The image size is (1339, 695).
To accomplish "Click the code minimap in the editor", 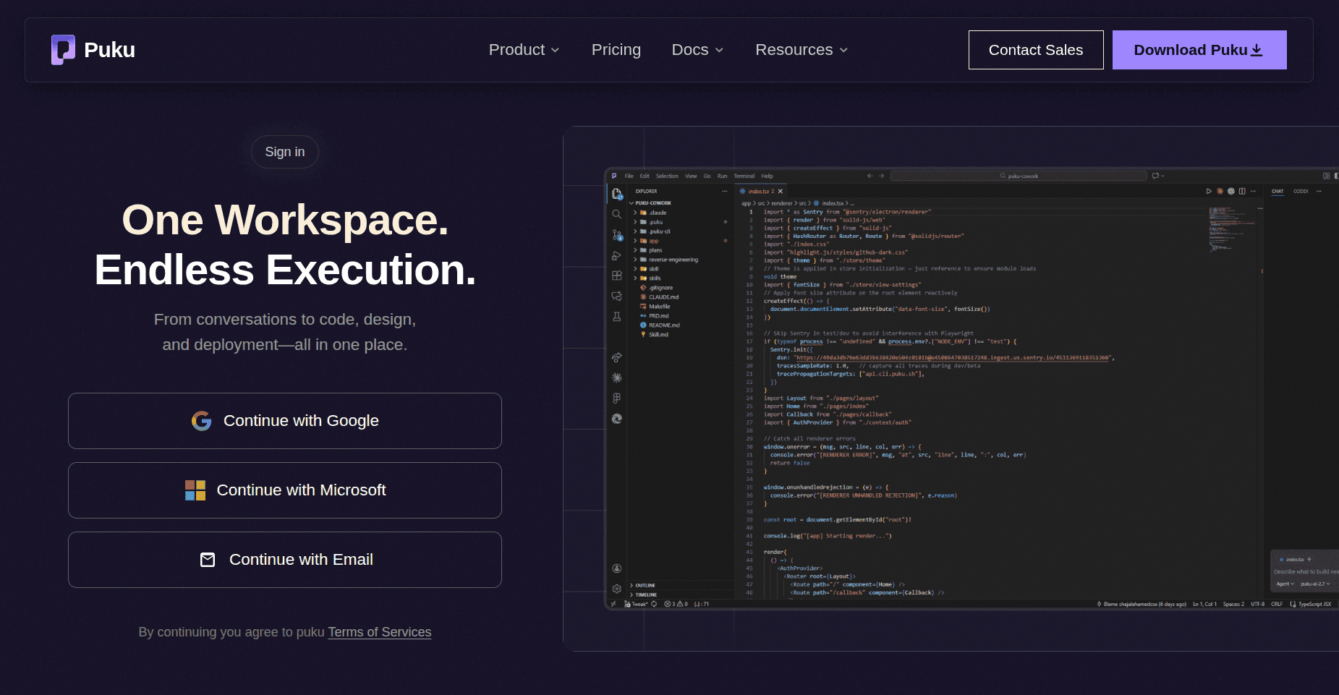I will click(1233, 229).
